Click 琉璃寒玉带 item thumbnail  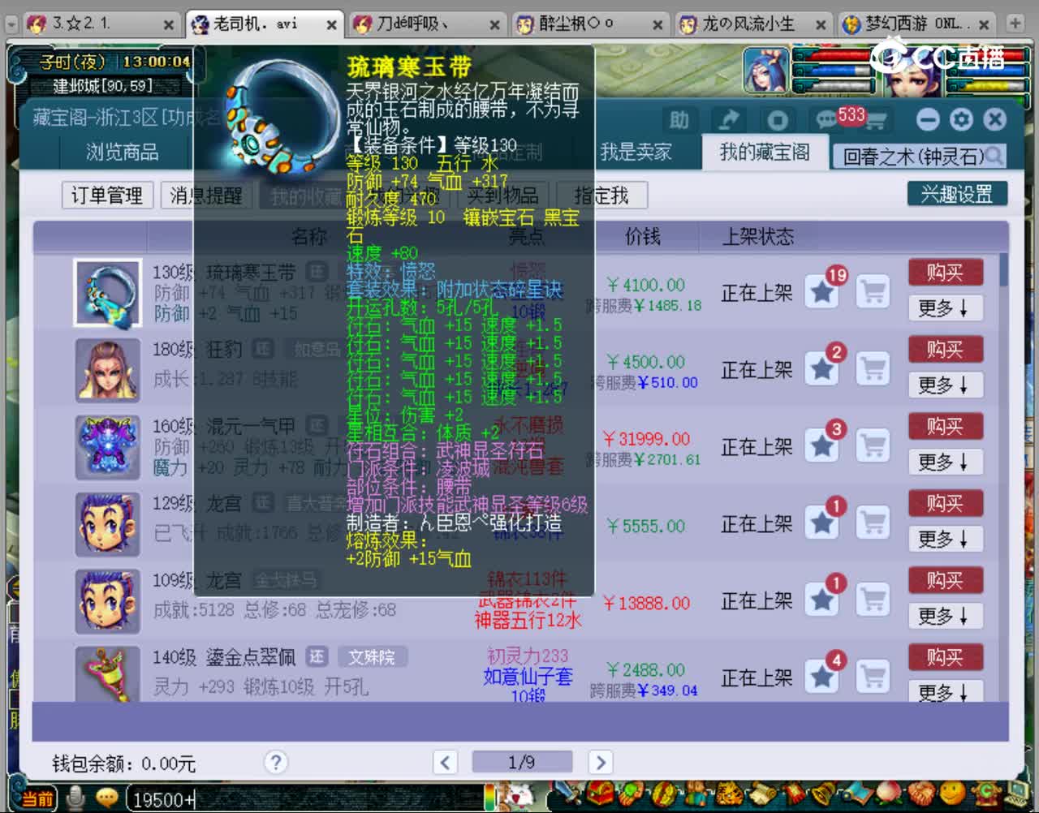(x=108, y=293)
